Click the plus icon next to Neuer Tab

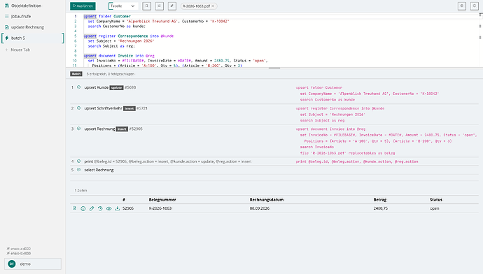[6, 50]
